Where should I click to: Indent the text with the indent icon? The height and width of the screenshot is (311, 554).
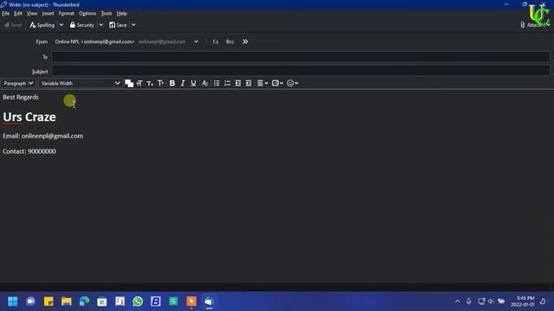coord(248,83)
